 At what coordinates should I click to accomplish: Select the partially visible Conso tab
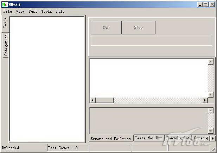tap(199, 138)
